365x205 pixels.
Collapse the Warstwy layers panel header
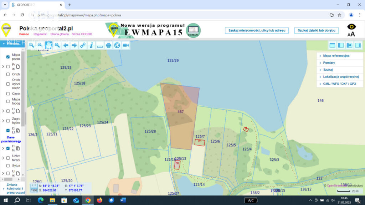12,43
